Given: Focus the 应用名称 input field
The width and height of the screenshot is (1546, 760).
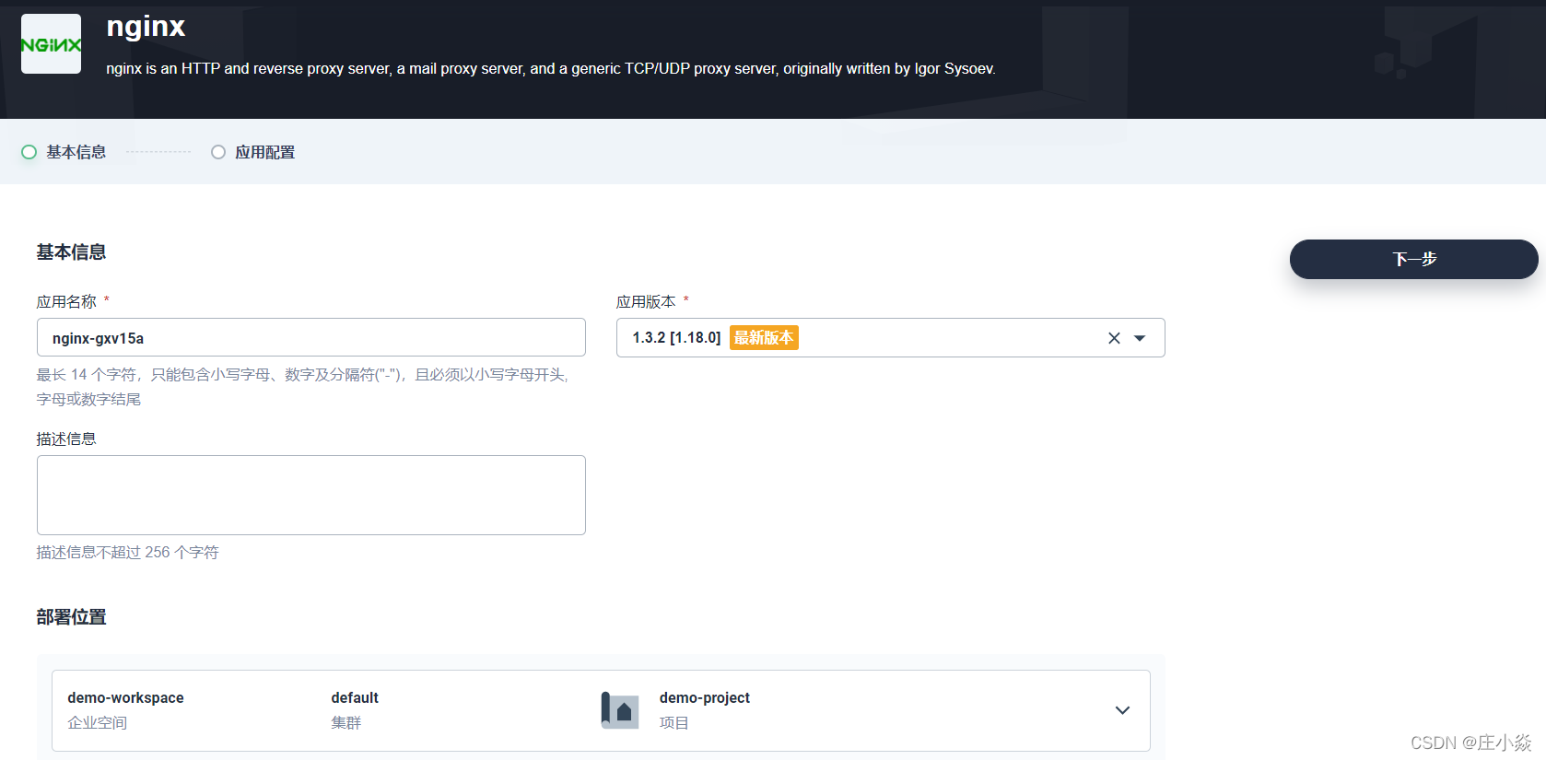Looking at the screenshot, I should tap(311, 337).
